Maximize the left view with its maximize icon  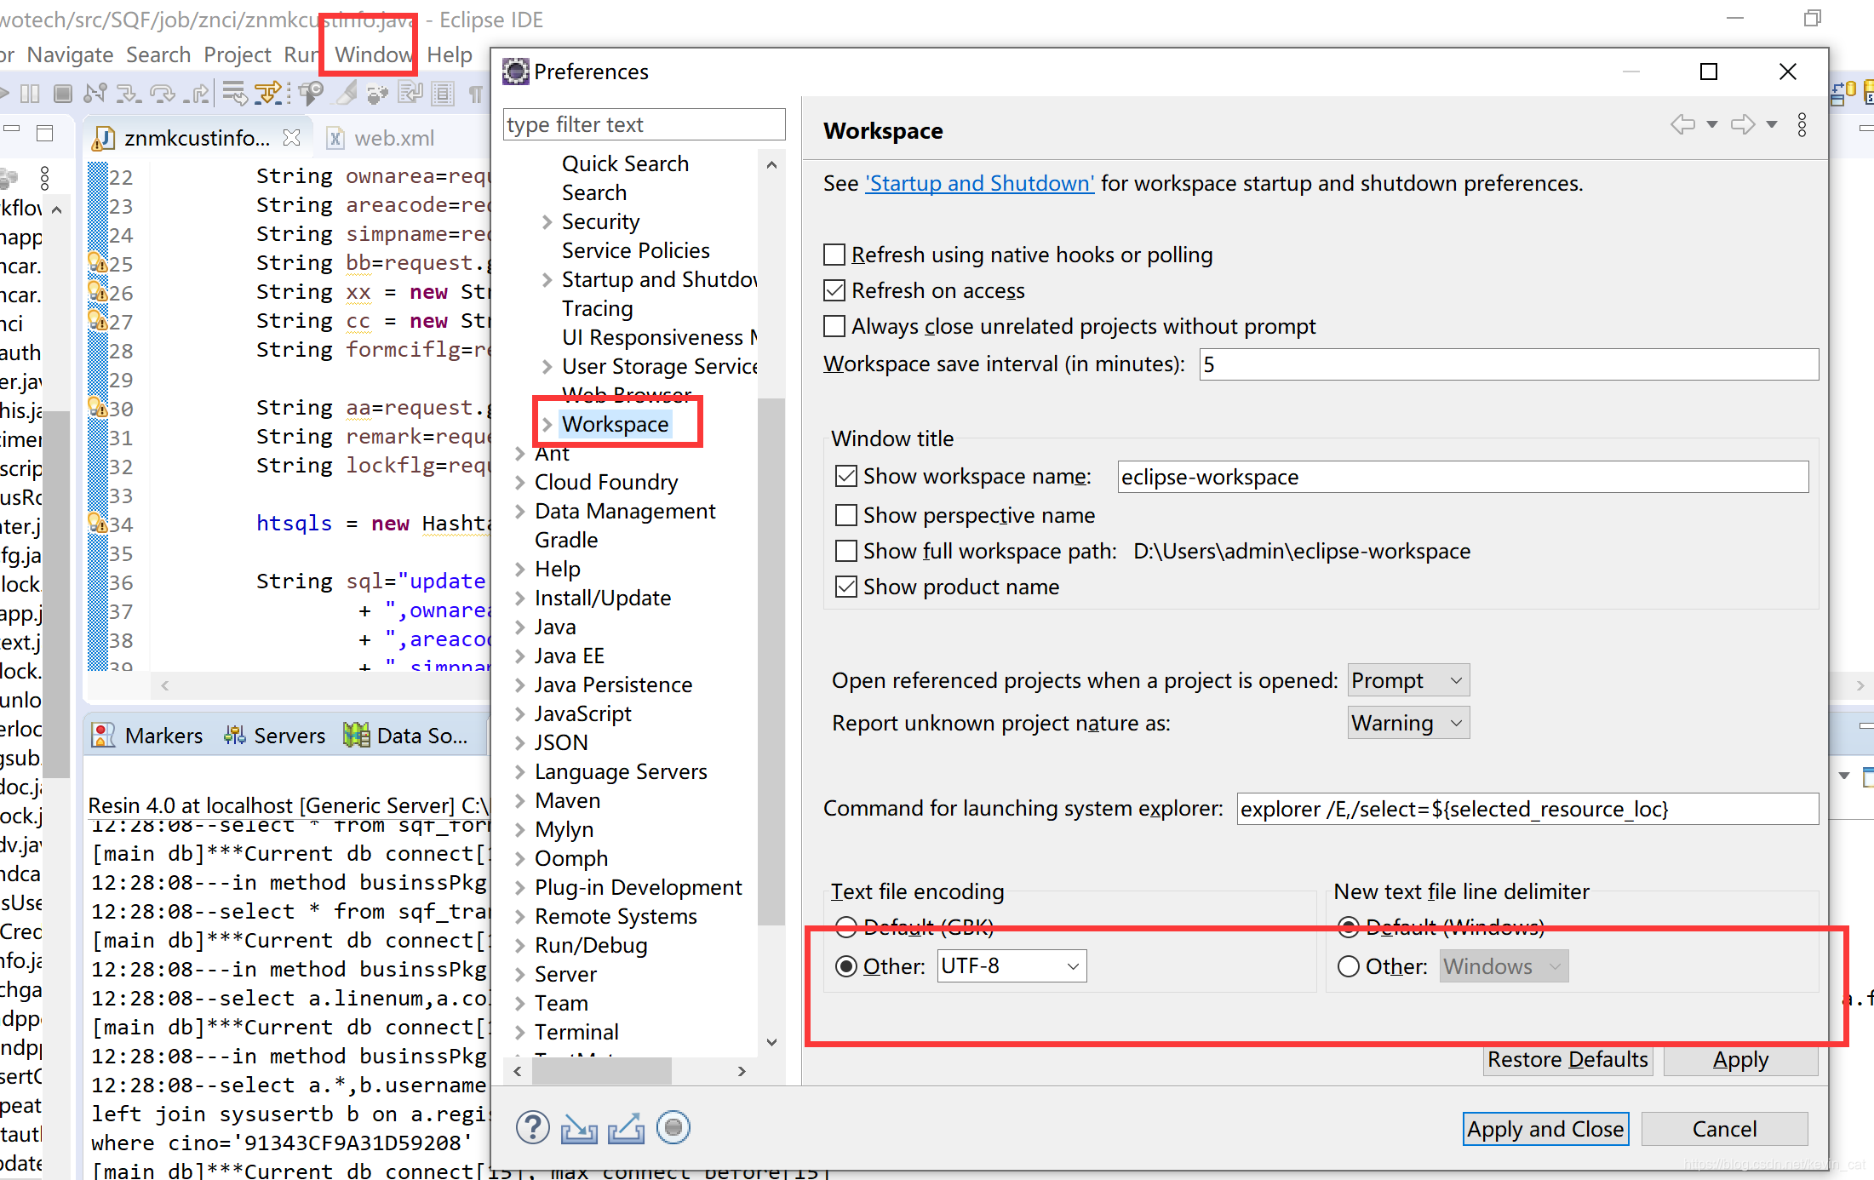tap(44, 132)
